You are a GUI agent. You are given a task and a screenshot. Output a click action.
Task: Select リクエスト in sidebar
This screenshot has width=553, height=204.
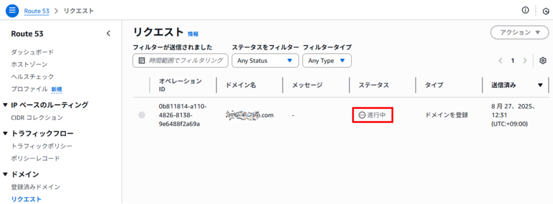click(x=26, y=199)
